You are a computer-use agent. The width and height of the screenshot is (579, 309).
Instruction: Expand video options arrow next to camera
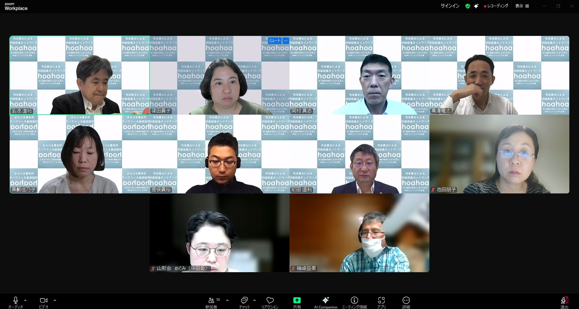pyautogui.click(x=55, y=300)
